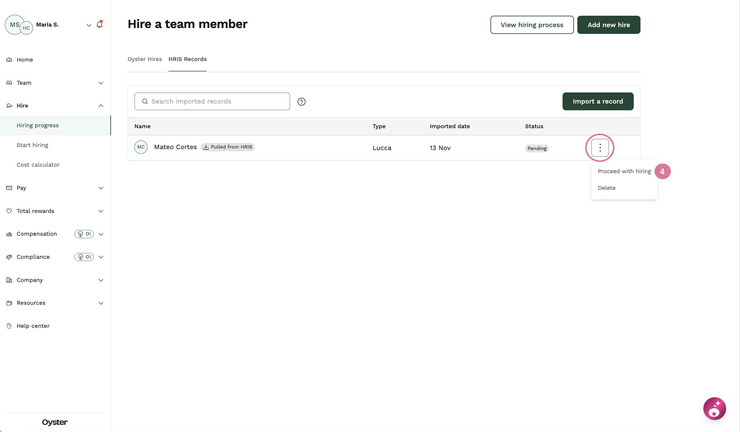Expand the Maria S. account dropdown

(x=89, y=25)
